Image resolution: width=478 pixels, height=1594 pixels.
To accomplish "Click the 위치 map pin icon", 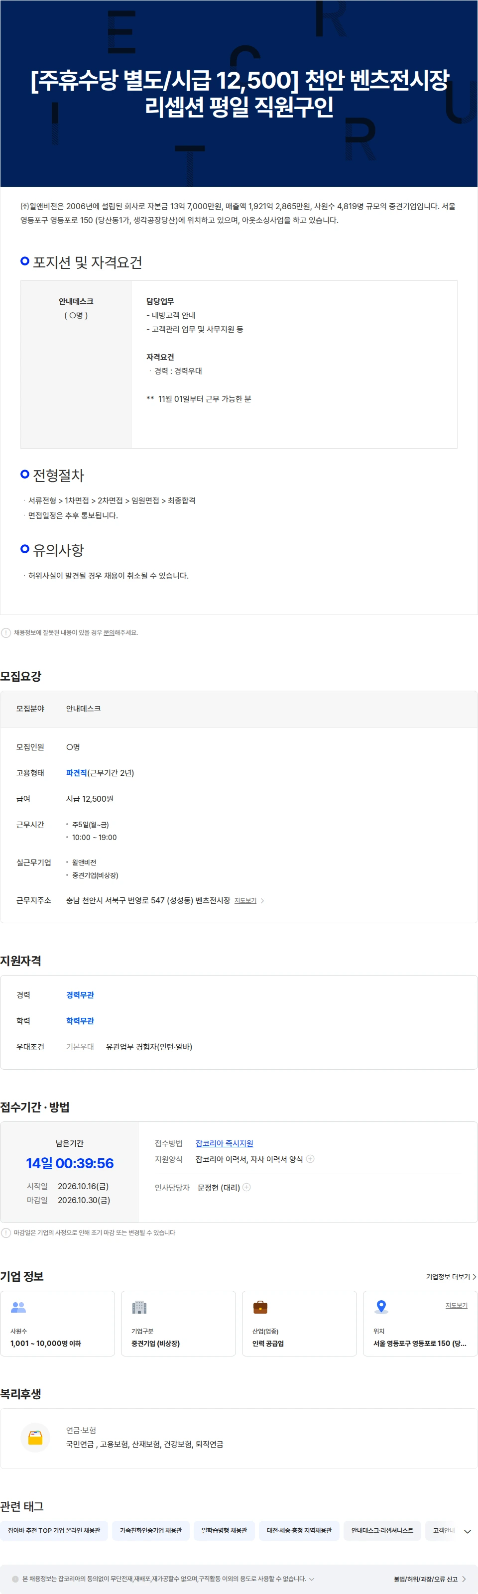I will (381, 1308).
